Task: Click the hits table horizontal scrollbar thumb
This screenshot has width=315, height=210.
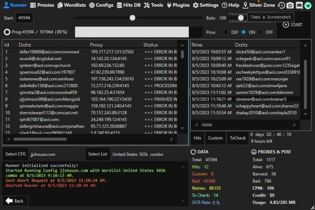Action: (207, 125)
